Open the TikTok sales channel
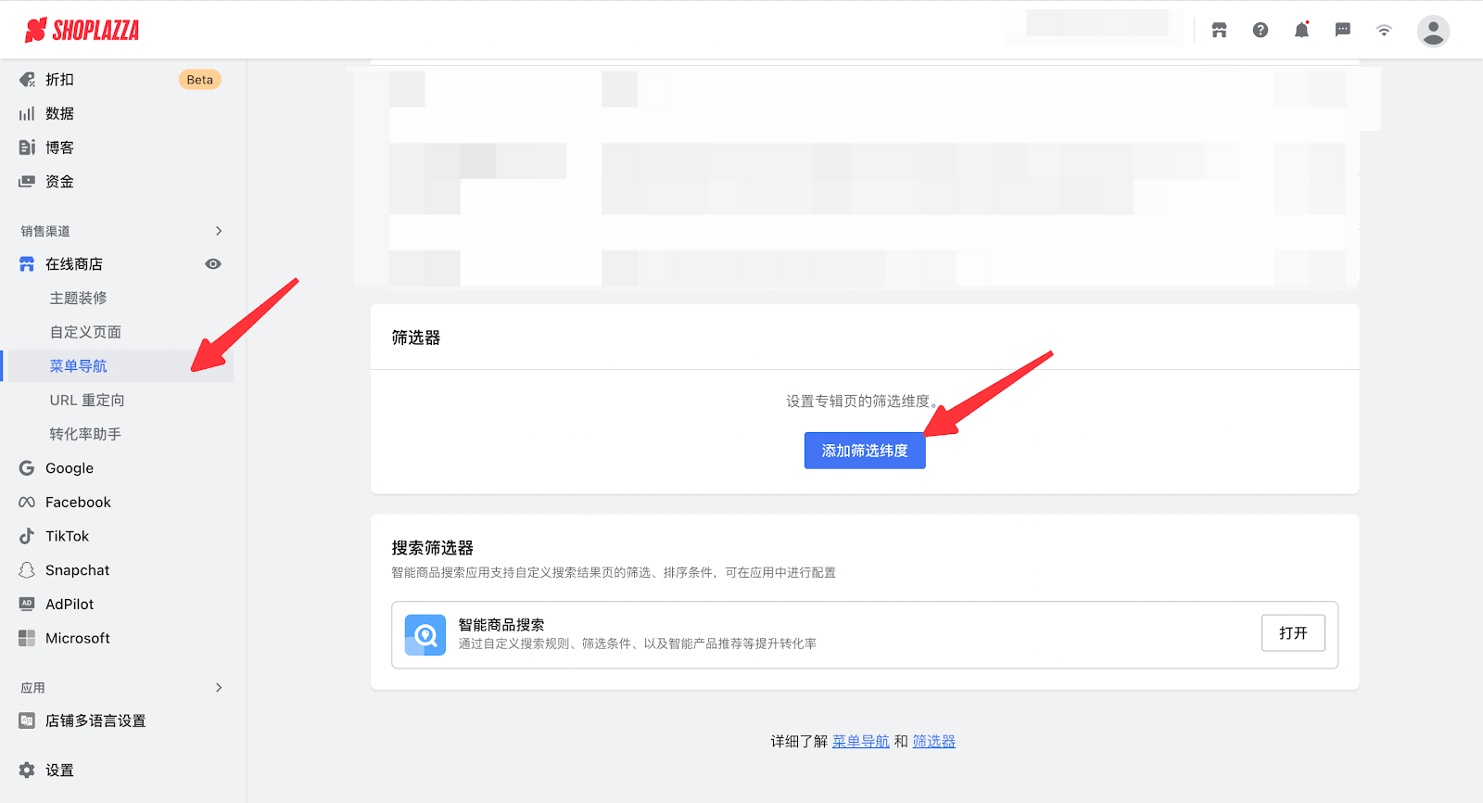The height and width of the screenshot is (803, 1483). (67, 536)
